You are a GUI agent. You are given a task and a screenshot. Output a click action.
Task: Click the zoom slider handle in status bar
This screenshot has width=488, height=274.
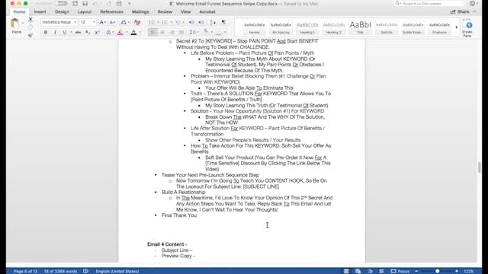[437, 271]
